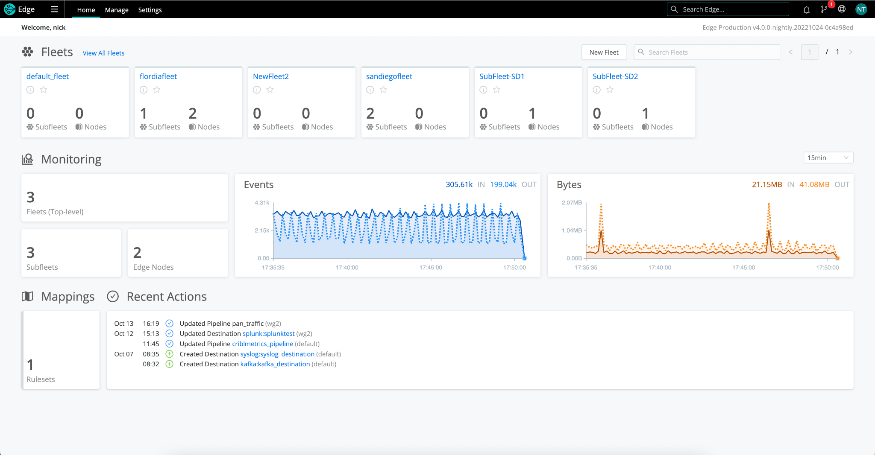Switch to the Settings tab
Viewport: 875px width, 455px height.
pyautogui.click(x=150, y=10)
